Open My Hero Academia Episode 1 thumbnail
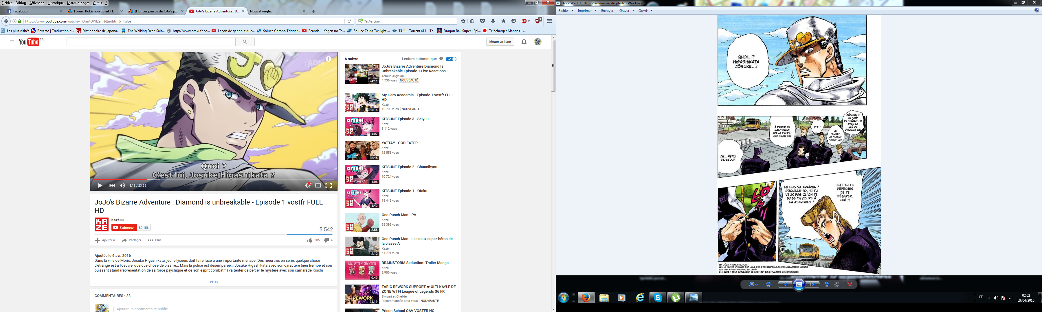The image size is (1042, 312). [362, 103]
